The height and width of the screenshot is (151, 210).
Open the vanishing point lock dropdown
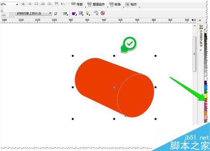click(34, 13)
